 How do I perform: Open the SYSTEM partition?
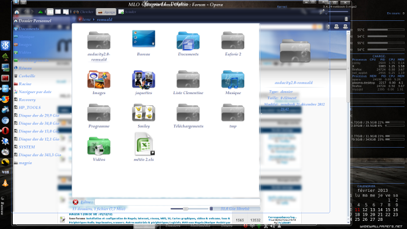27,147
